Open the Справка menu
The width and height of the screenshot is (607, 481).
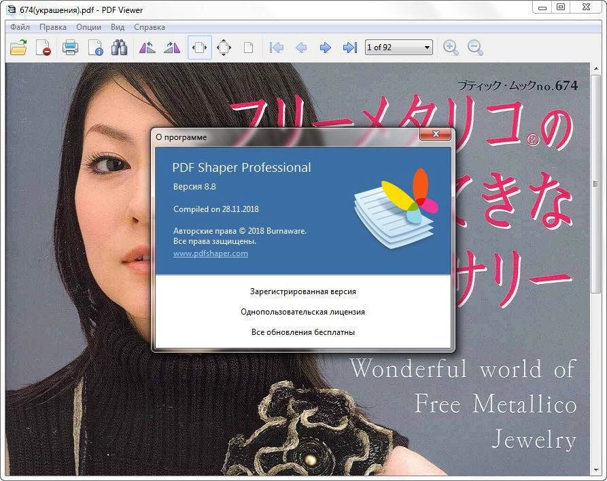[x=150, y=27]
